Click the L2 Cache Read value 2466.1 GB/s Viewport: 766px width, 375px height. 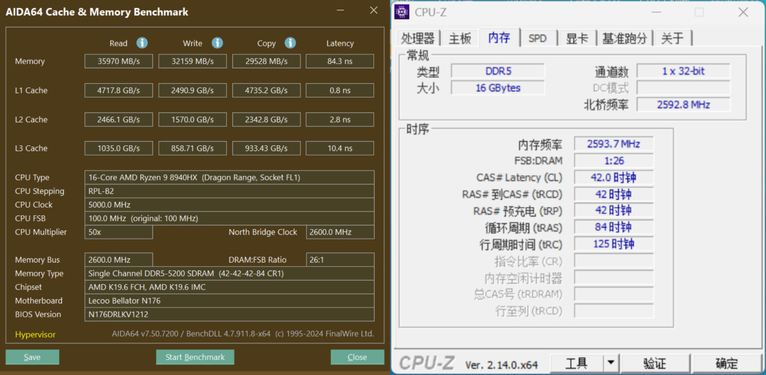coord(118,120)
